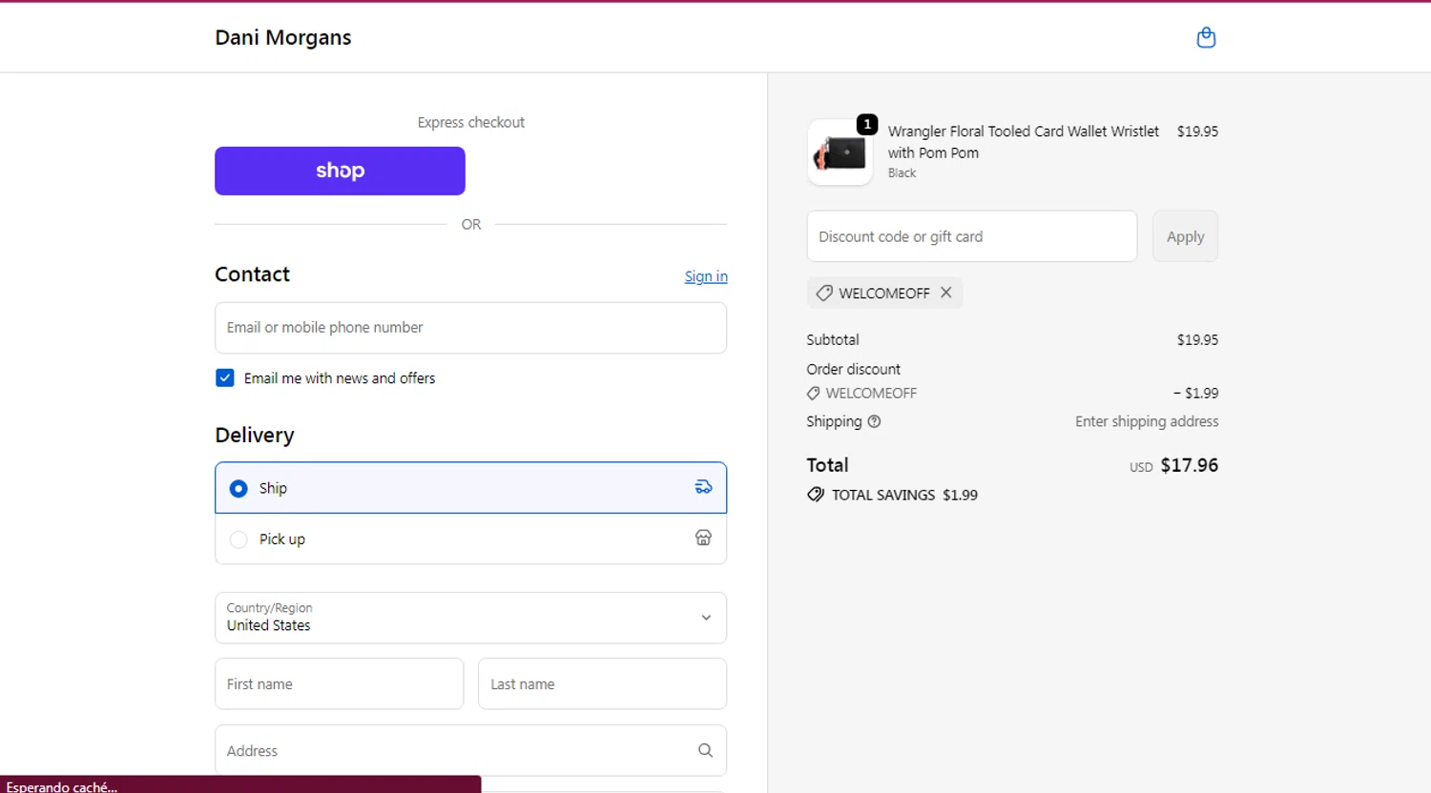Click the 'Express checkout' heading text

471,122
